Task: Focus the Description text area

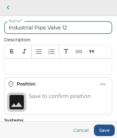Action: (x=58, y=67)
